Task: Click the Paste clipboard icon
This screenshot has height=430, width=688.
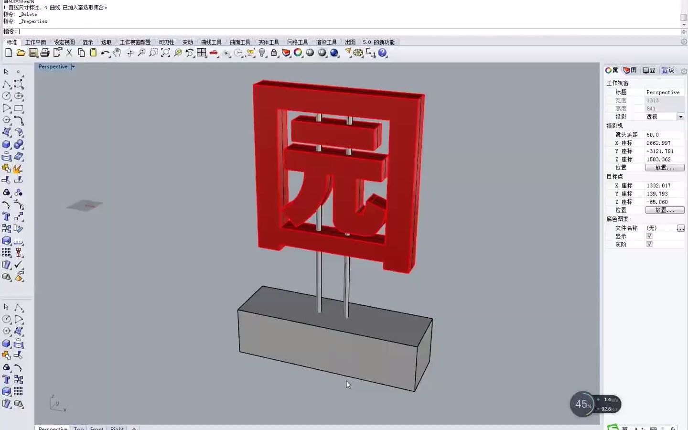Action: tap(93, 53)
